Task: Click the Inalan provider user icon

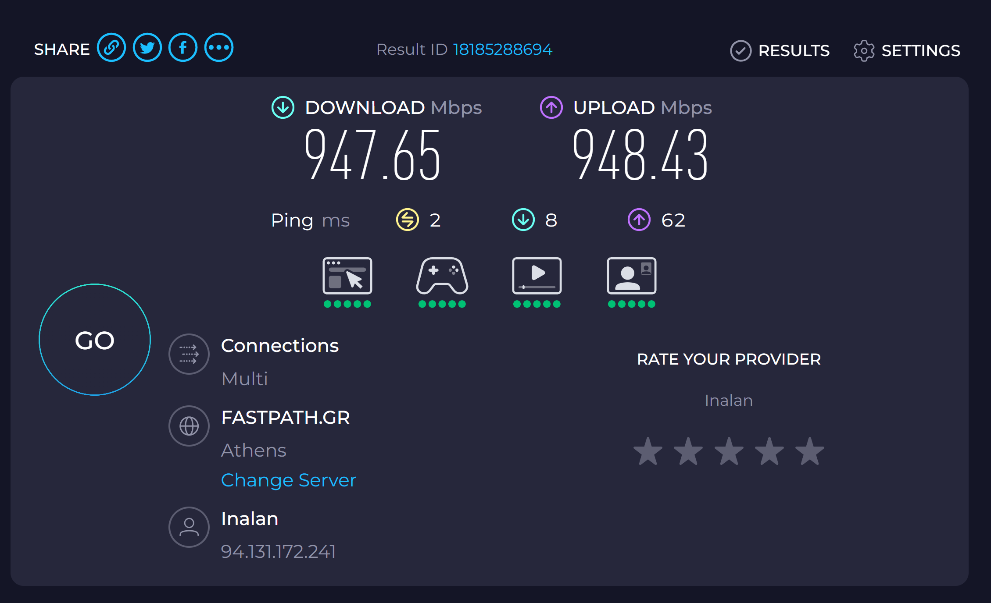Action: (x=189, y=527)
